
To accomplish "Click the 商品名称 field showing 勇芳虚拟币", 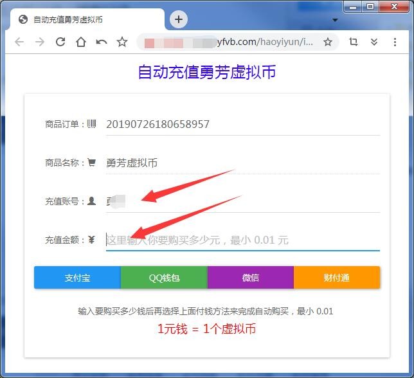I will (x=242, y=163).
